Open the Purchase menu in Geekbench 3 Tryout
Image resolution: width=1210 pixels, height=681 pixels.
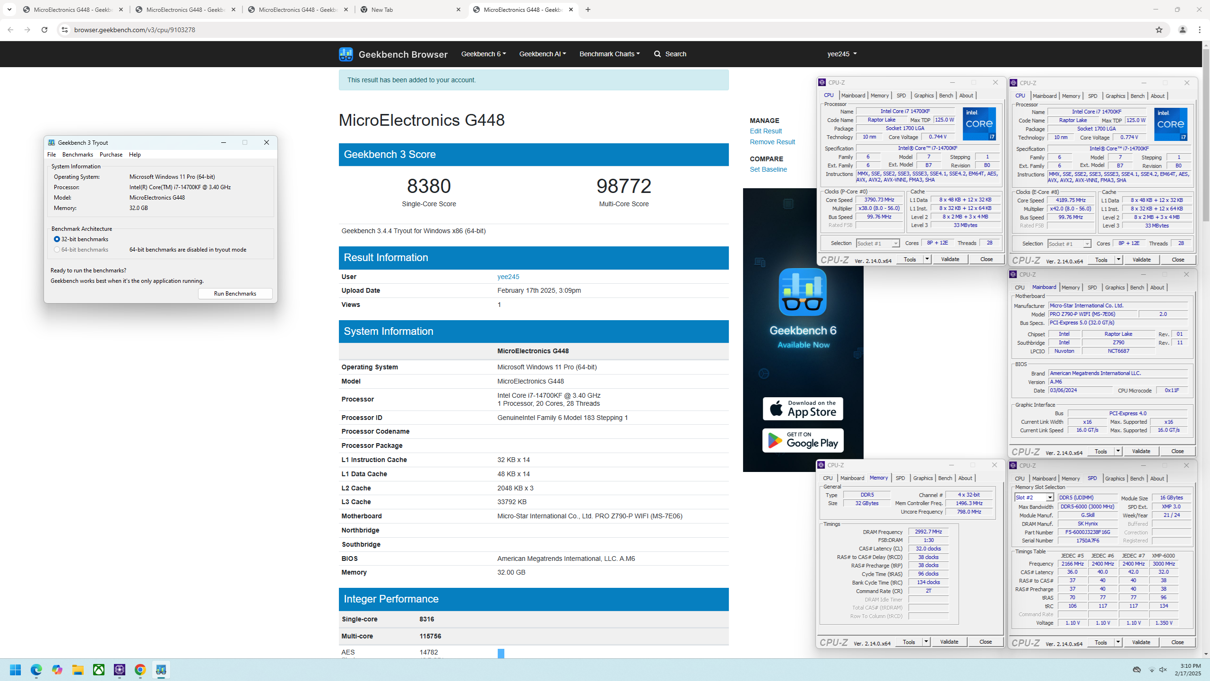(111, 155)
